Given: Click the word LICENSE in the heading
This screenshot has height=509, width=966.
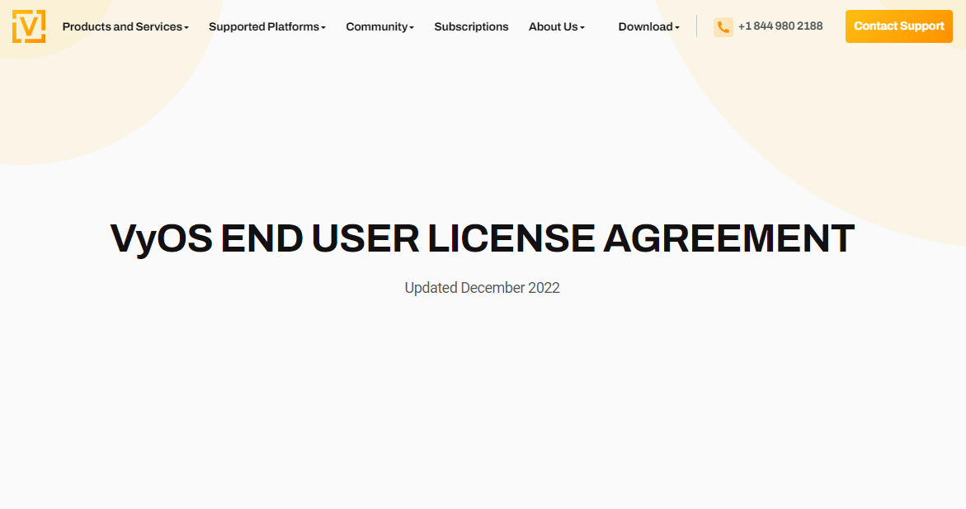Looking at the screenshot, I should (x=511, y=239).
